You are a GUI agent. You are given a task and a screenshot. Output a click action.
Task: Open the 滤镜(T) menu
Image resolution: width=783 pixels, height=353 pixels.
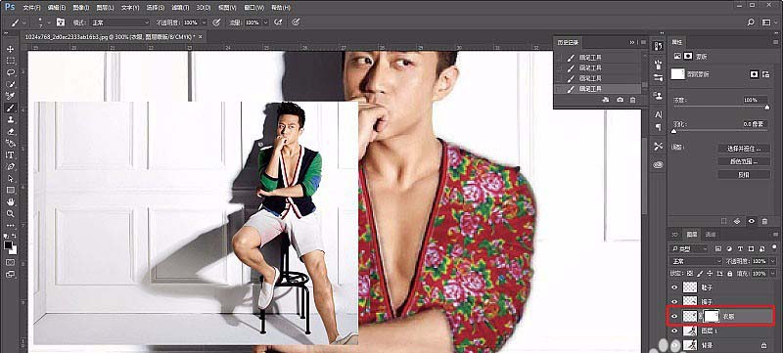(x=180, y=8)
